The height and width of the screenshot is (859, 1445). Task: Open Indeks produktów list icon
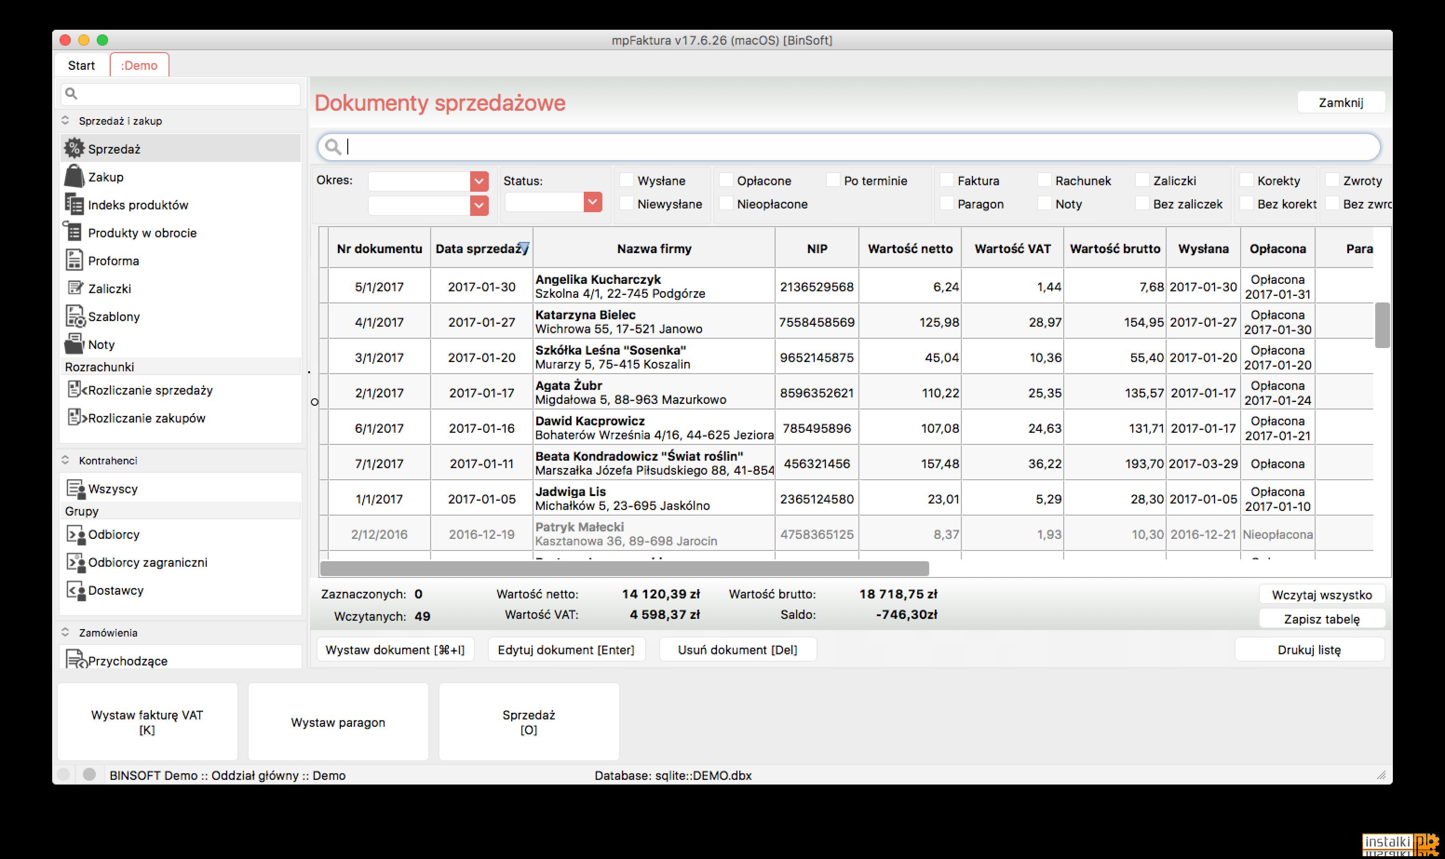(74, 204)
